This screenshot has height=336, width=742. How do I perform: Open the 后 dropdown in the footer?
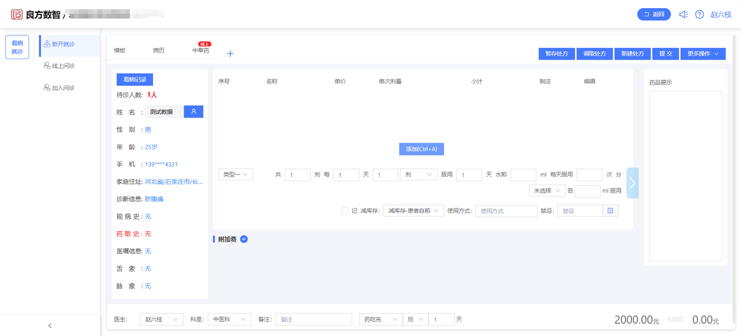[416, 319]
